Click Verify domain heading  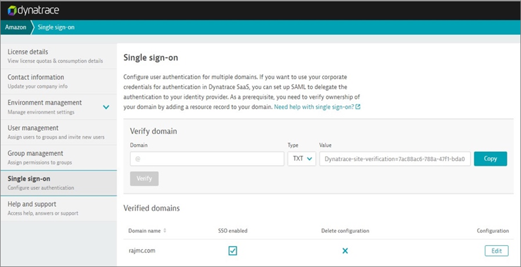[153, 131]
